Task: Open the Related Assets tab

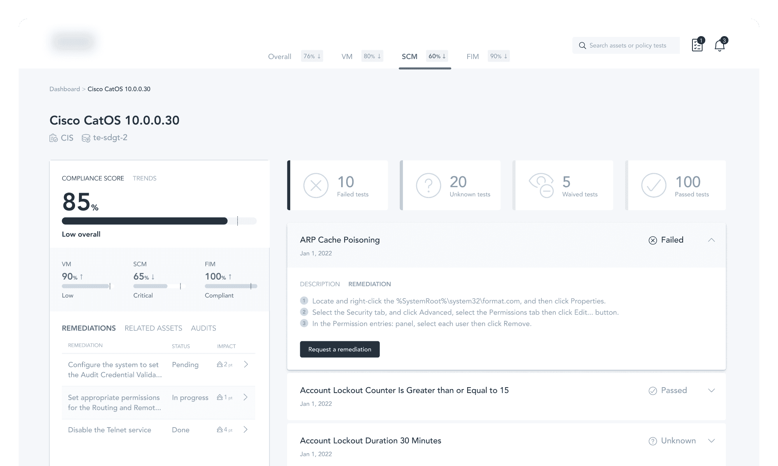Action: click(153, 328)
